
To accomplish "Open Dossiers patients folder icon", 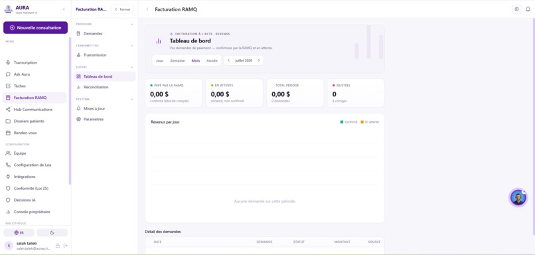I will (8, 121).
